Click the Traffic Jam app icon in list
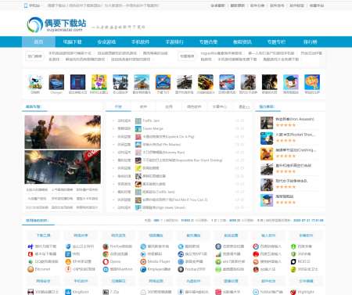The image size is (352, 295). click(138, 121)
